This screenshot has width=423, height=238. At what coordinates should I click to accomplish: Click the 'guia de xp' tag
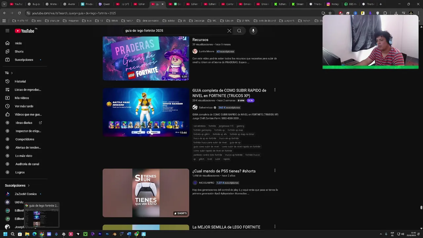(x=235, y=142)
